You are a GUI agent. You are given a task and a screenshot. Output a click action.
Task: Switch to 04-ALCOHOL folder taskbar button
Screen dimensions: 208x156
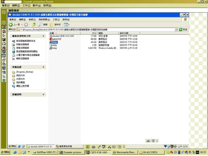[151, 152]
